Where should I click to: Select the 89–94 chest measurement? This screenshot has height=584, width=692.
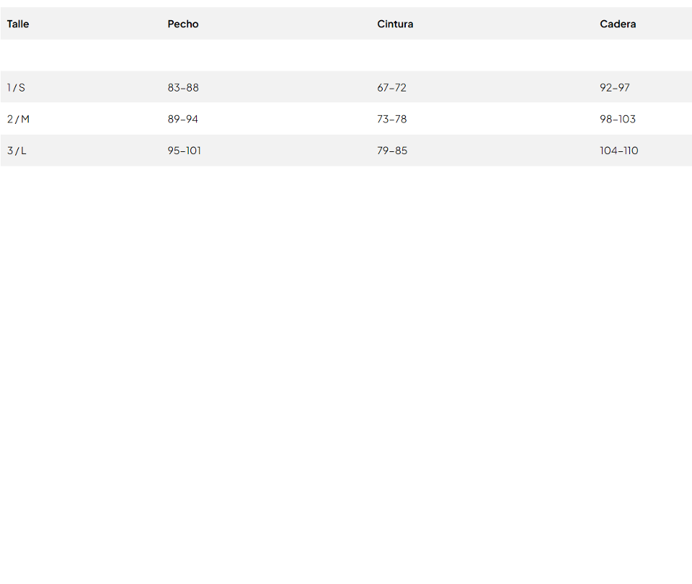coord(183,119)
